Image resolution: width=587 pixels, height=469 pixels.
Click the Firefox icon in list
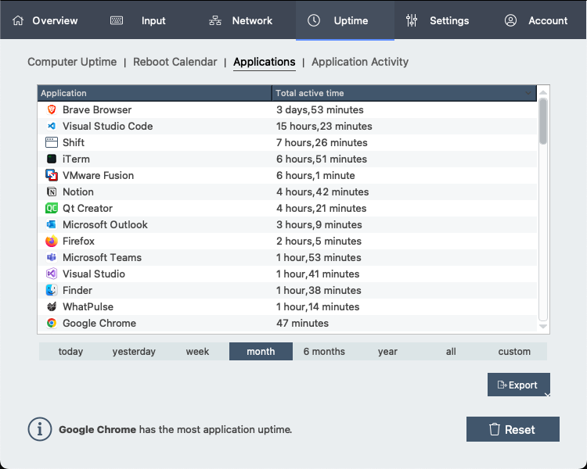pos(52,242)
